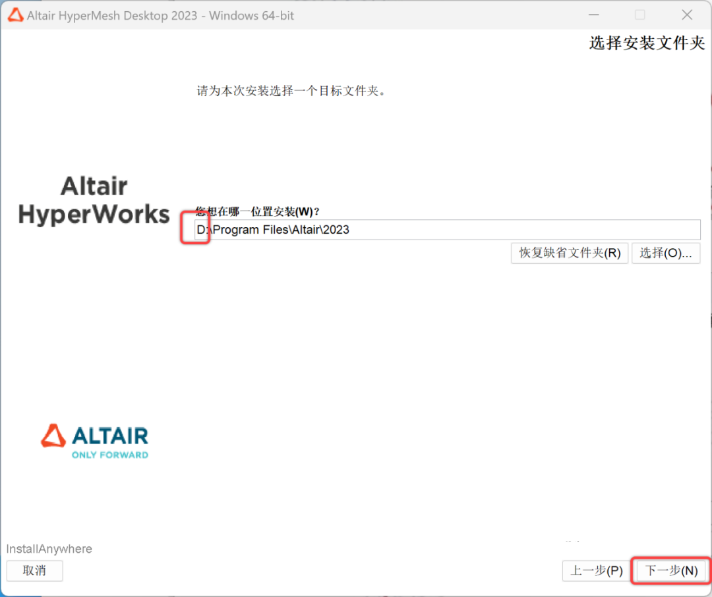Click the 选择安装文件夹 heading
This screenshot has width=712, height=597.
pos(647,43)
